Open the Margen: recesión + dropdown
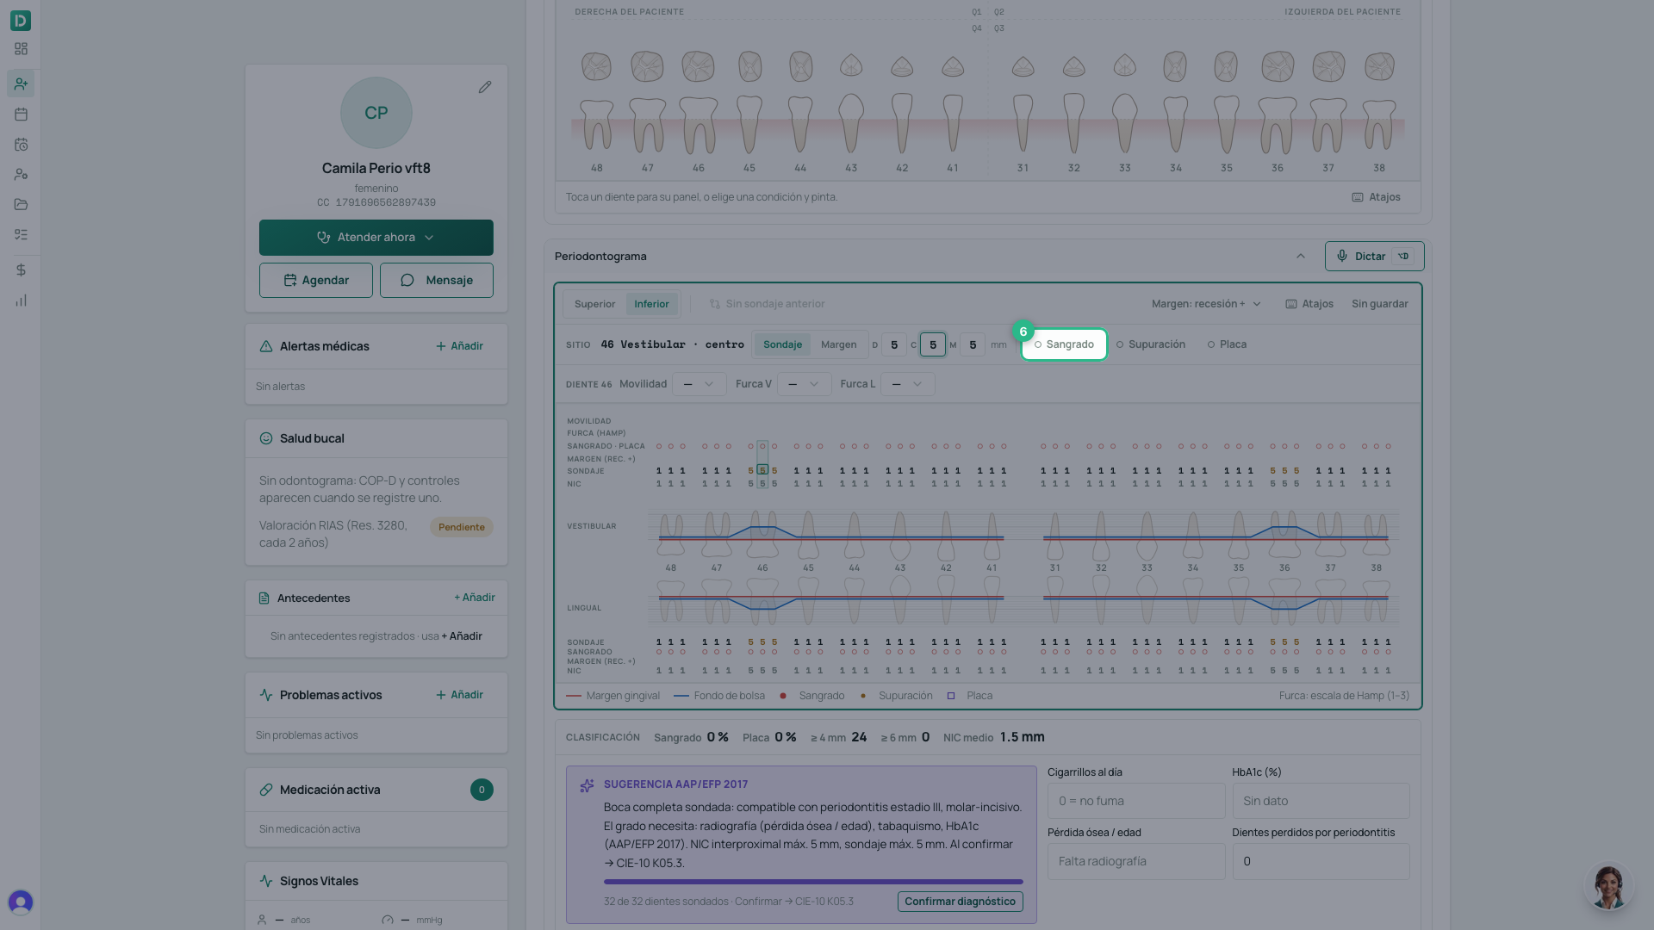Screen dimensions: 1654x930 click(x=1206, y=304)
